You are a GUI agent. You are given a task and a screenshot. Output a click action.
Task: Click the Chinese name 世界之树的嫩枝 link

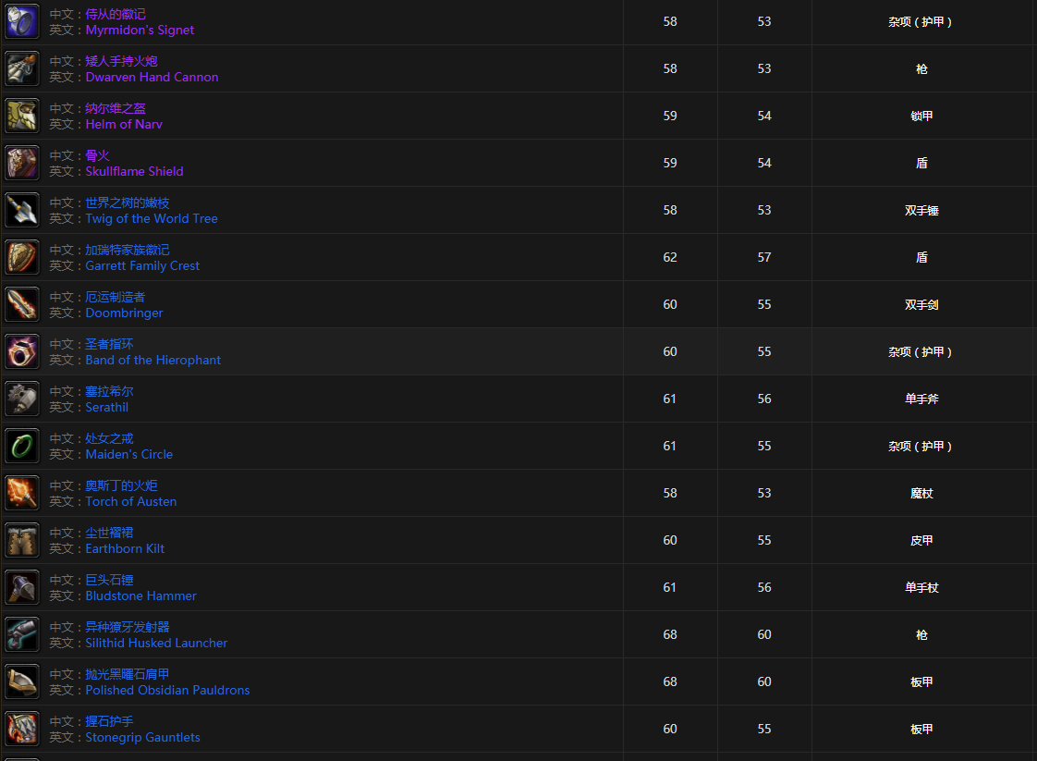point(128,203)
